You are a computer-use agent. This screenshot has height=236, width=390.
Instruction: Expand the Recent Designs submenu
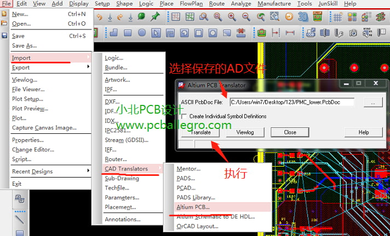click(x=51, y=171)
